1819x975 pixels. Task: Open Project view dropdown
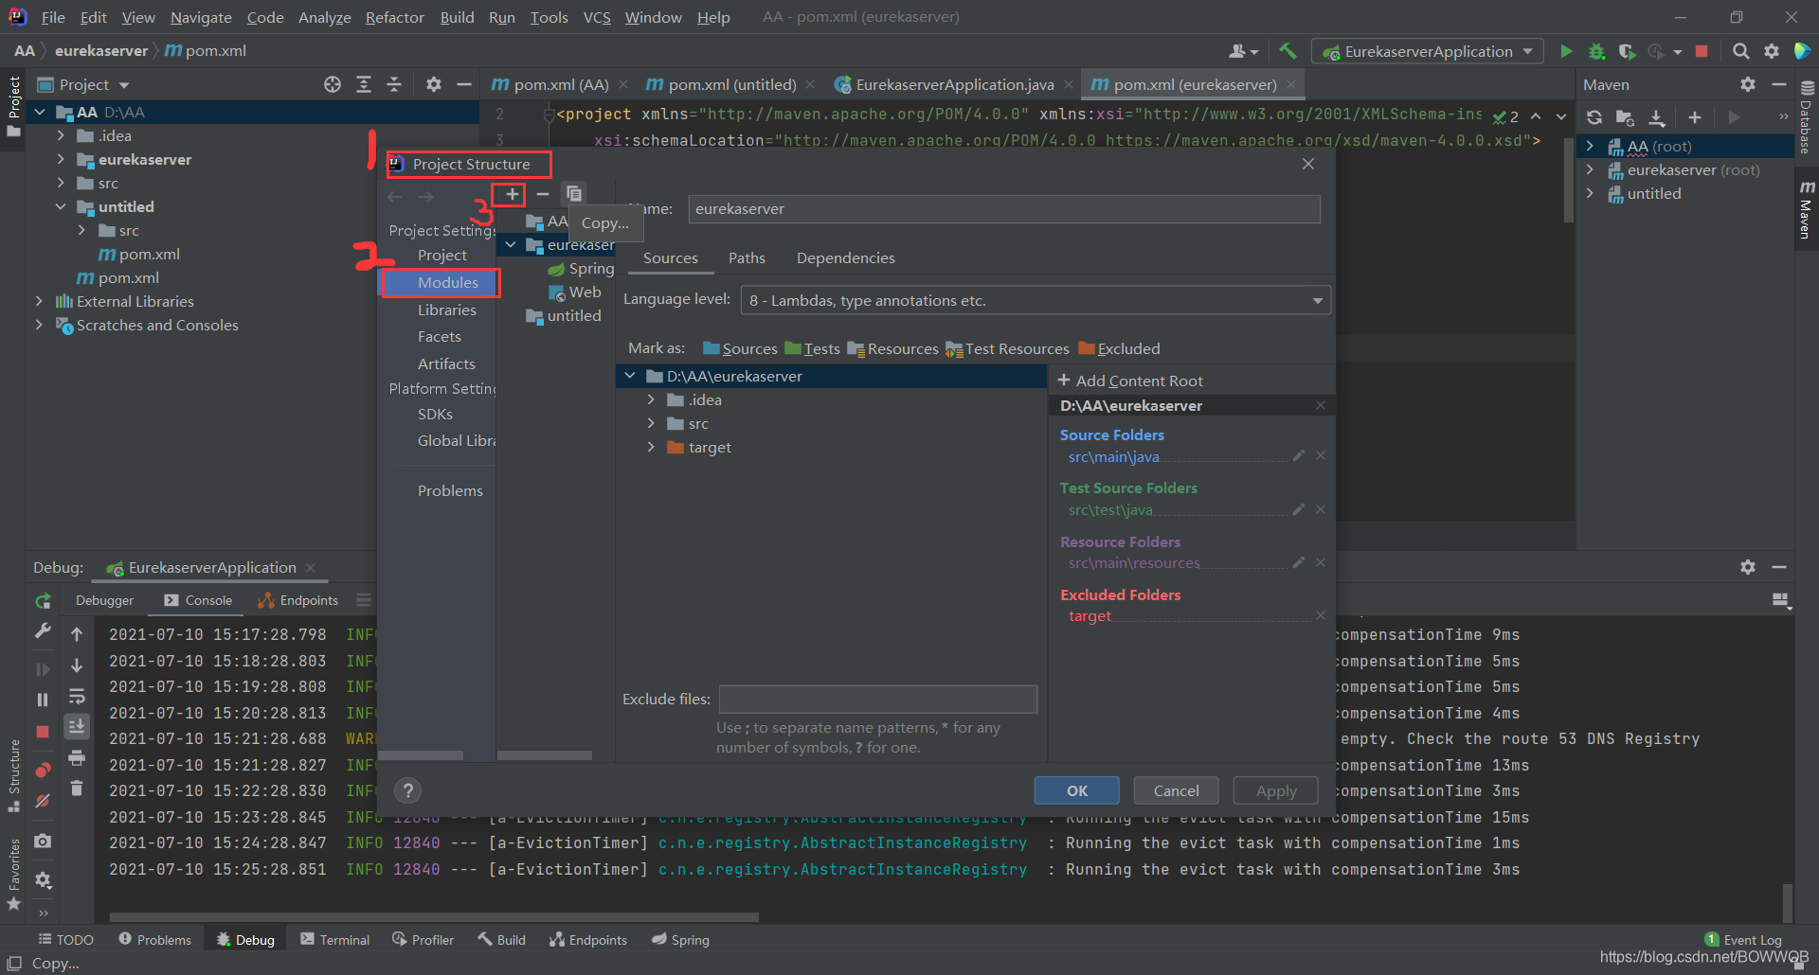pos(83,84)
